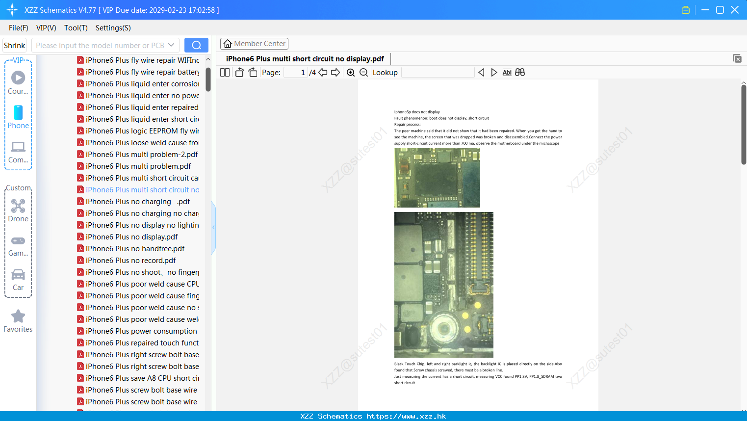Viewport: 747px width, 421px height.
Task: Click the binoculars search icon
Action: click(520, 73)
